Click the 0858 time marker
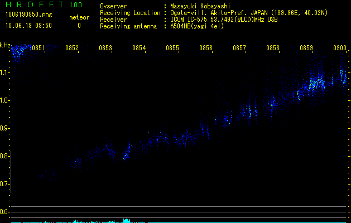The image size is (351, 223). pos(273,48)
